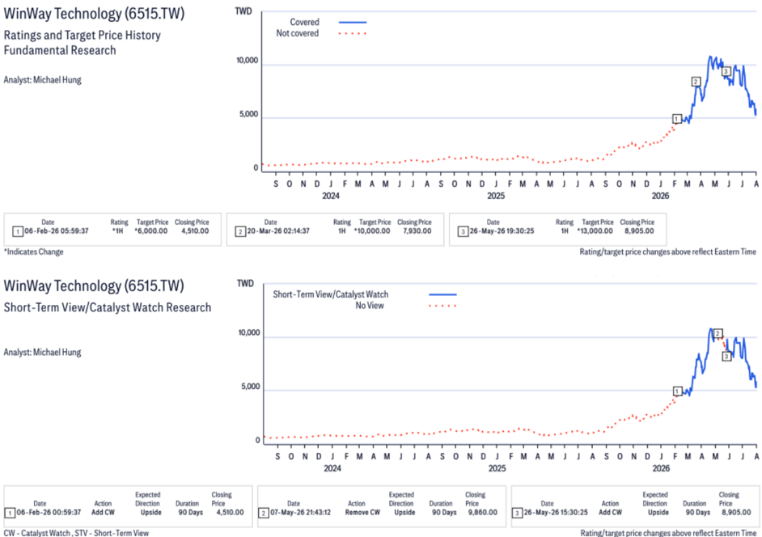Select date '06-Feb-26 00:59:37' in catalyst table
The height and width of the screenshot is (537, 762).
pyautogui.click(x=49, y=513)
